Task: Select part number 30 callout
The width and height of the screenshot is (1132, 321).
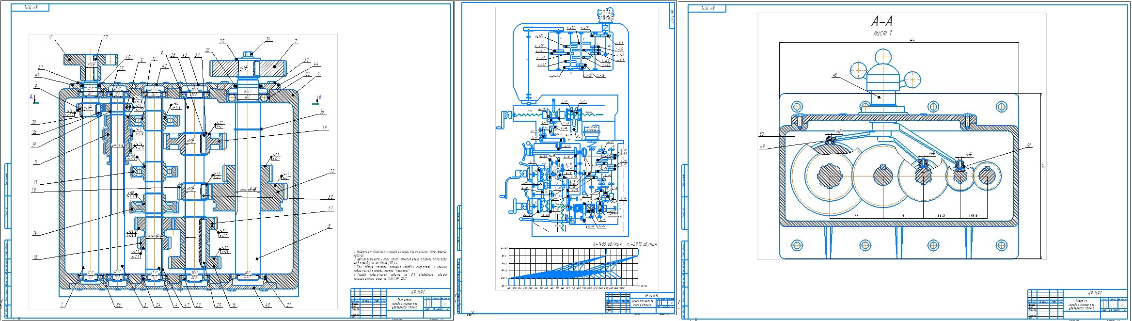Action: [330, 197]
